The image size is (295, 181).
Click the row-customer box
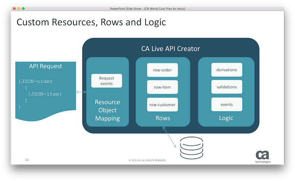click(162, 105)
